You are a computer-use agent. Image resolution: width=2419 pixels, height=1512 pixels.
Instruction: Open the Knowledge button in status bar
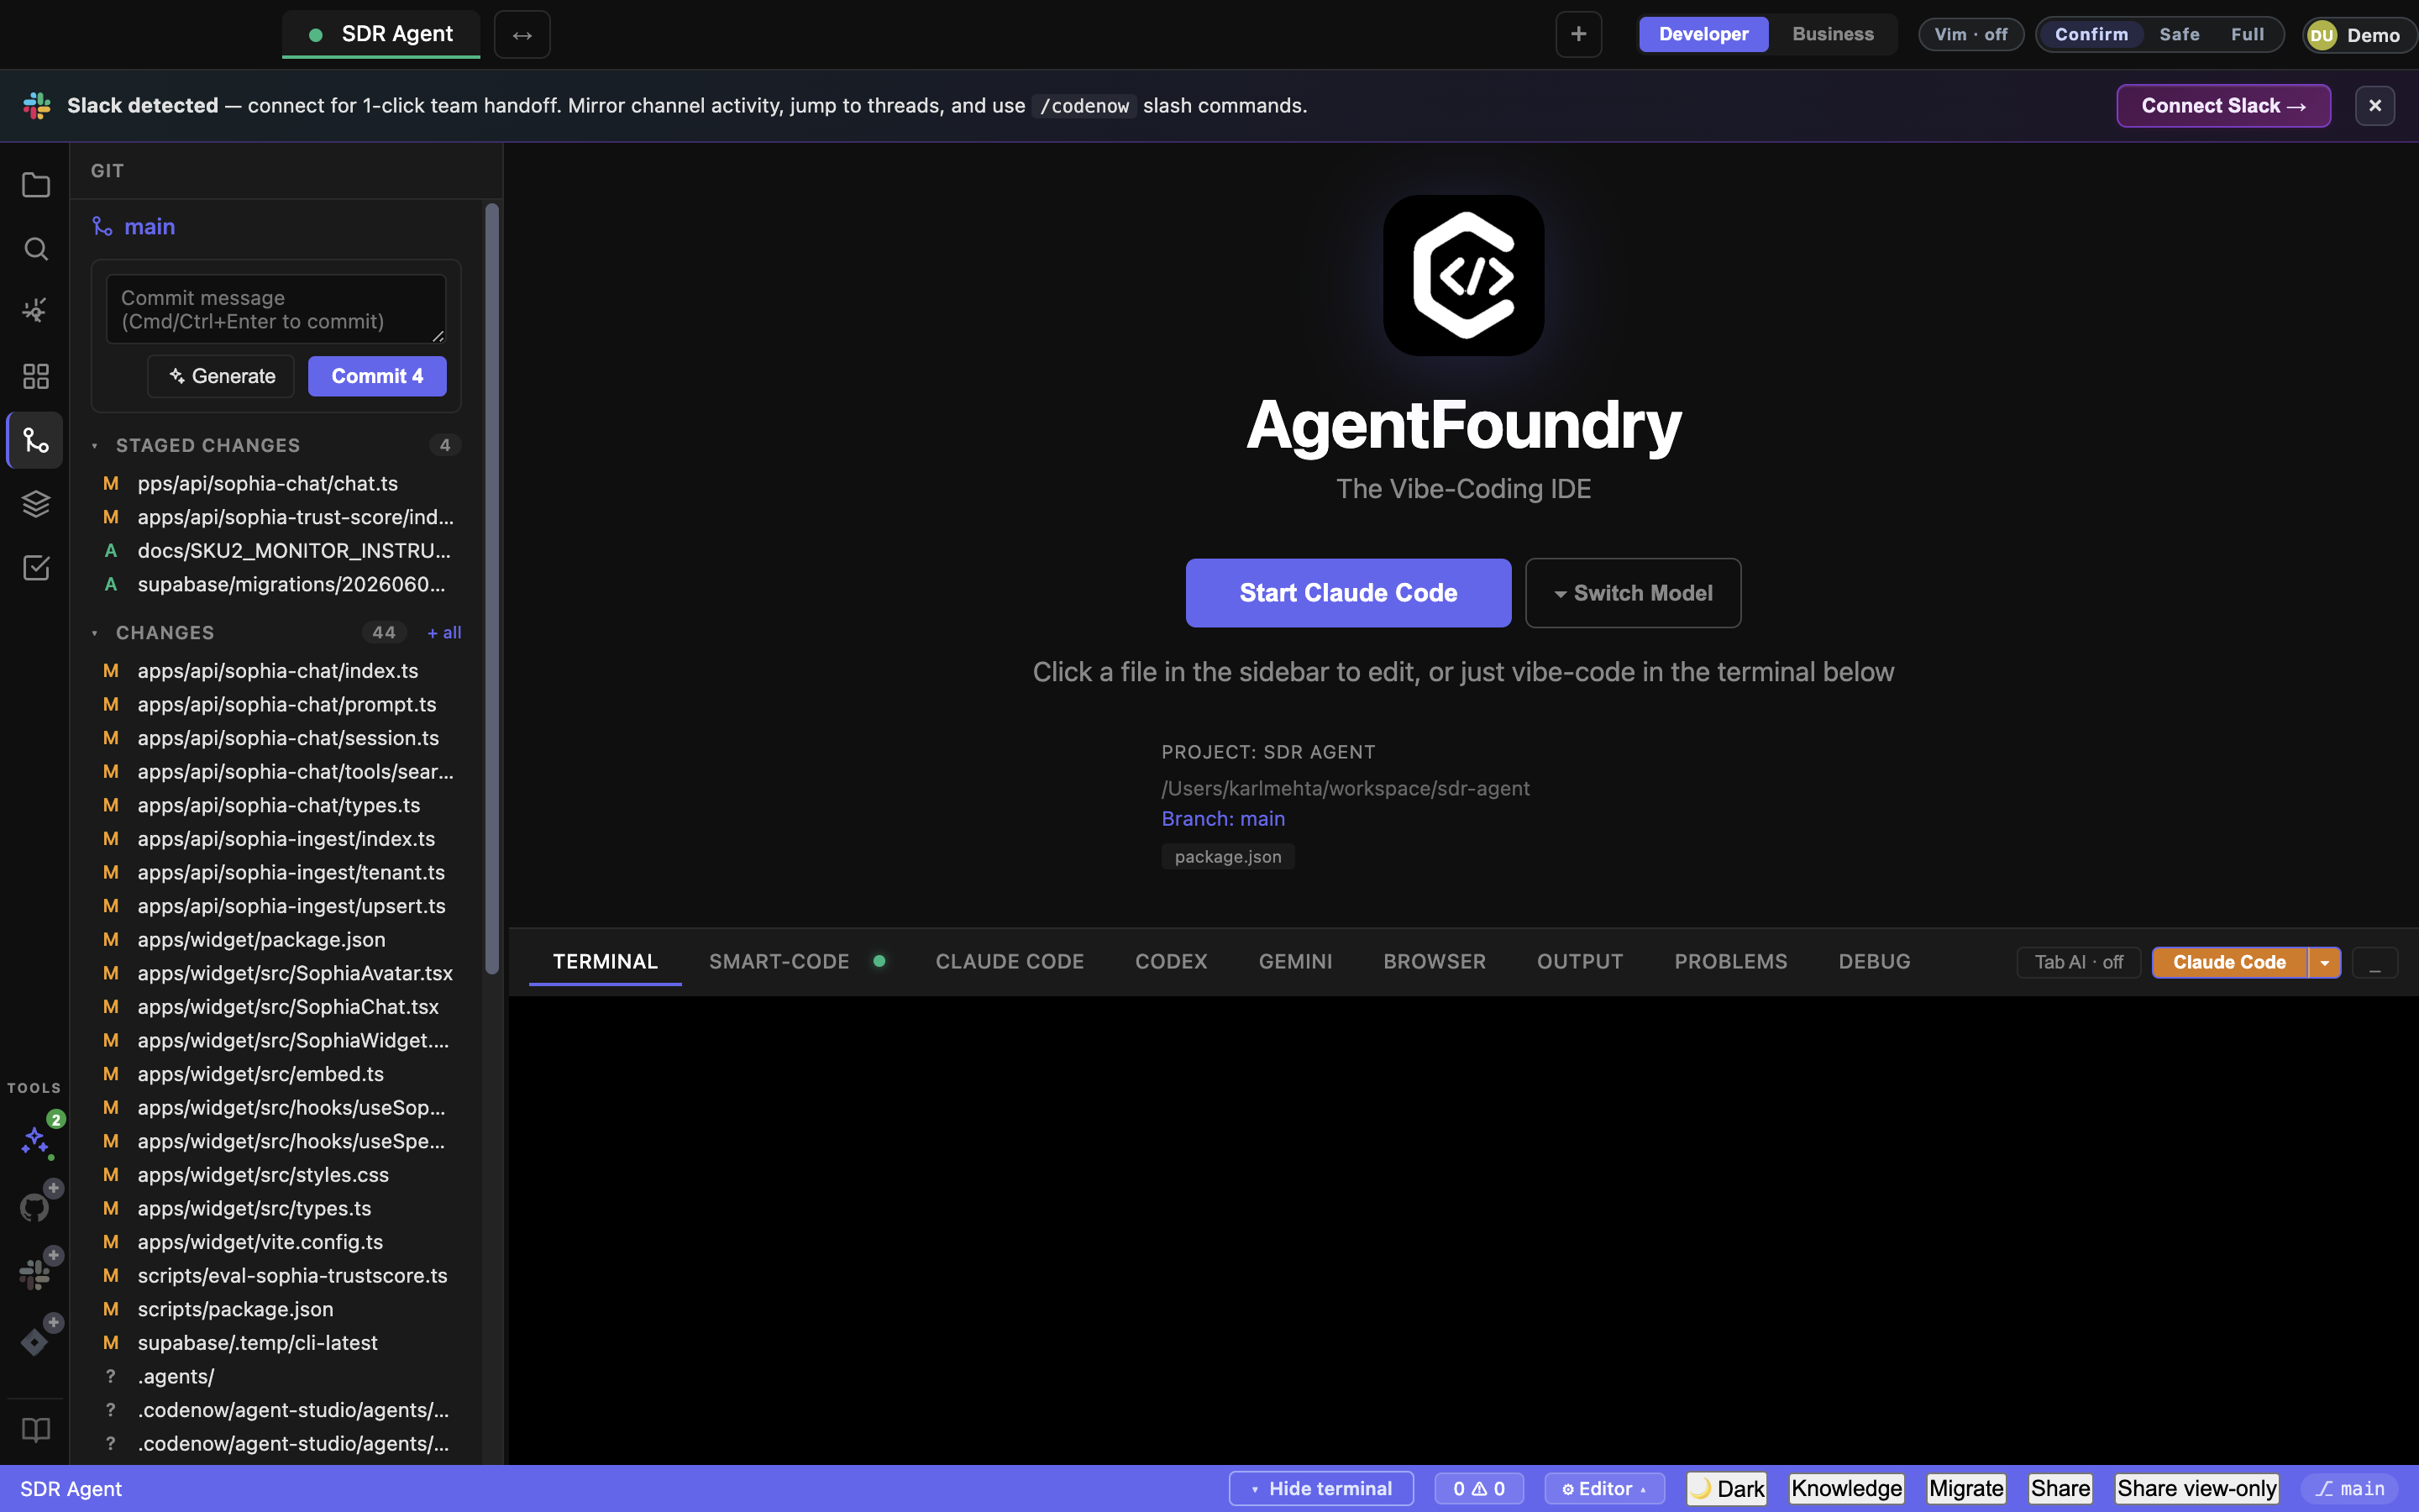1846,1489
